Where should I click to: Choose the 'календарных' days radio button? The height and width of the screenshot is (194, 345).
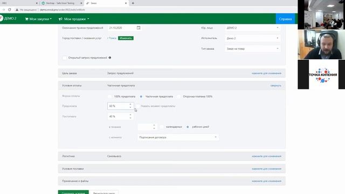pos(162,127)
